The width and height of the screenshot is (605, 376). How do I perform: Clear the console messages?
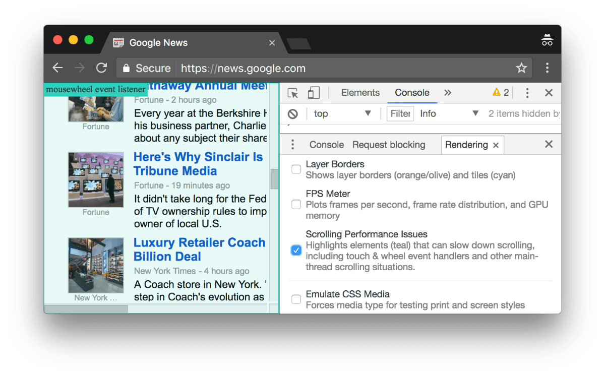pos(292,113)
